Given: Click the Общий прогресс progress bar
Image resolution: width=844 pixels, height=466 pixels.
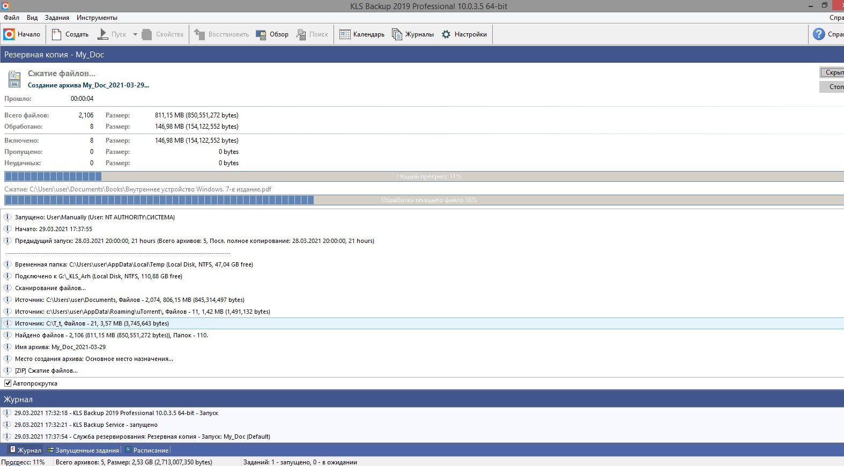Looking at the screenshot, I should pos(424,176).
